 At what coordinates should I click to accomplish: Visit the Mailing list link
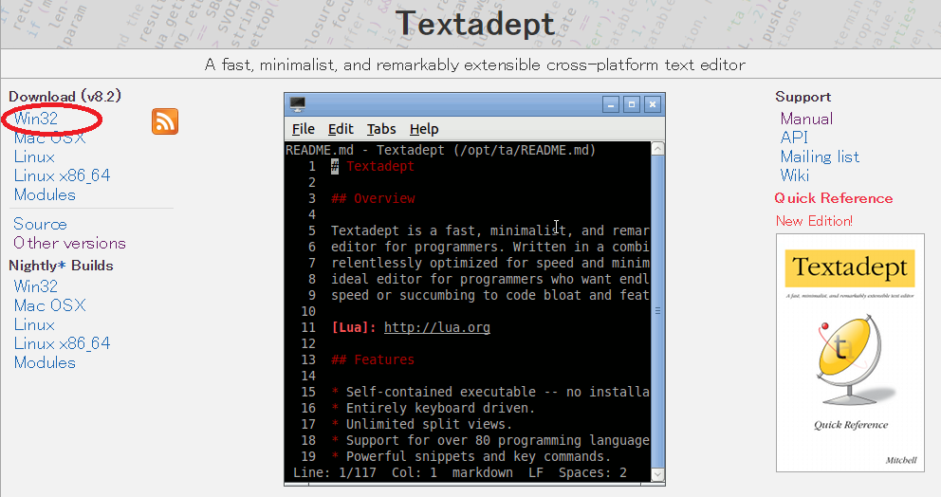(820, 156)
